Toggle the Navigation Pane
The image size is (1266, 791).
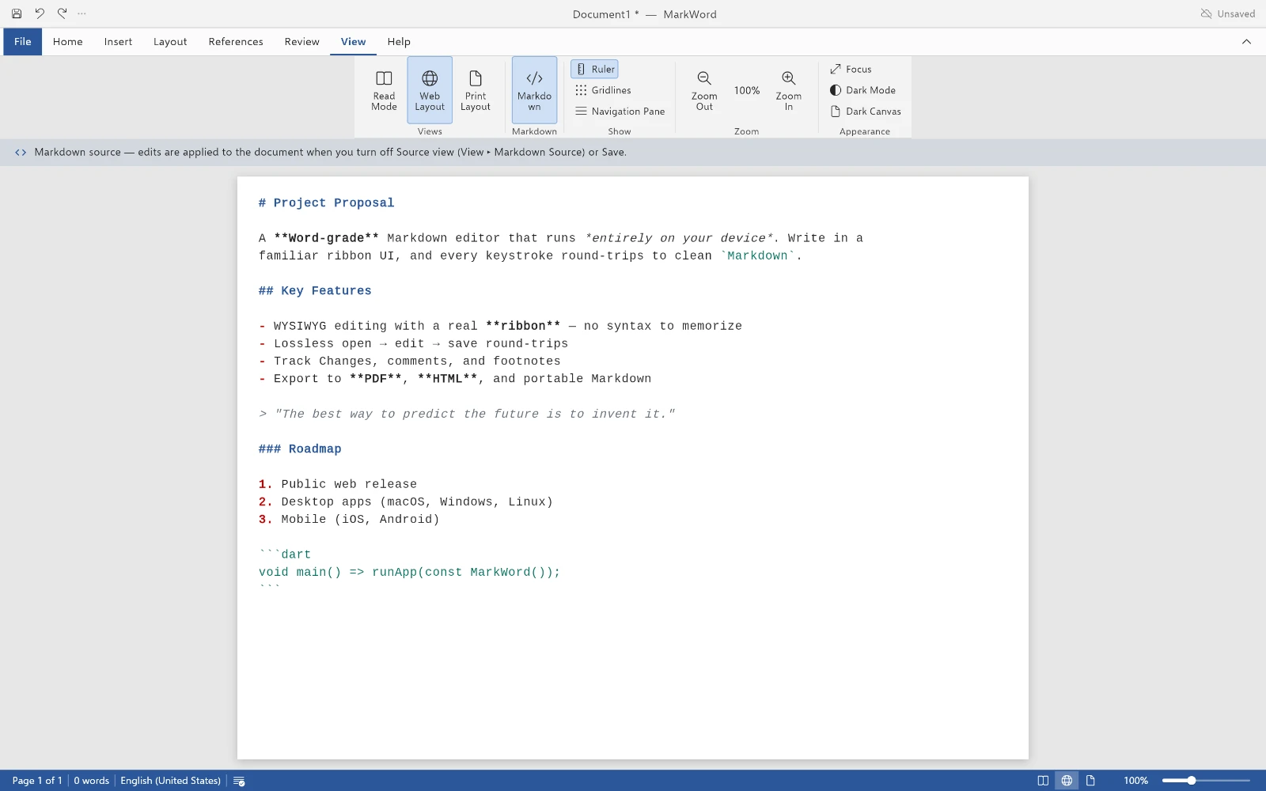(620, 112)
